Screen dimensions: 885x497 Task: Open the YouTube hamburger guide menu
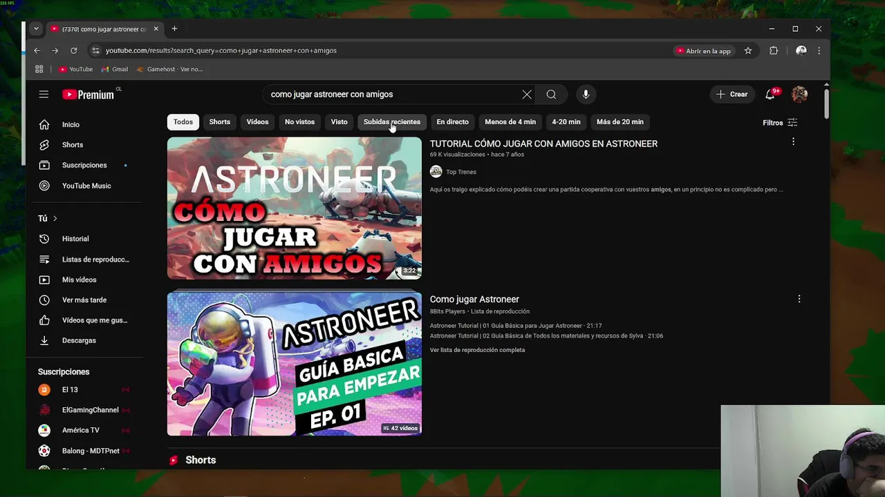(x=44, y=95)
